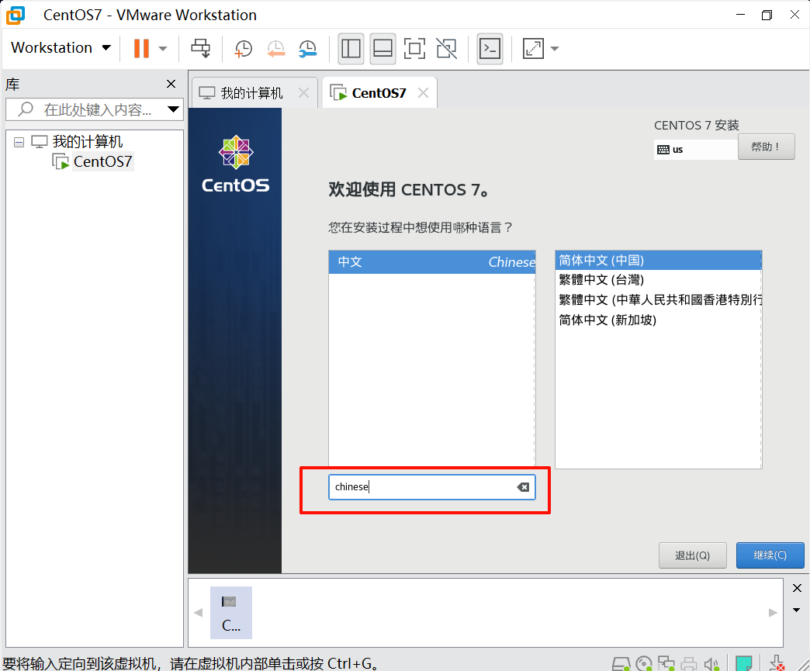Image resolution: width=810 pixels, height=671 pixels.
Task: Switch to the 我的计算机 tab
Action: [x=251, y=93]
